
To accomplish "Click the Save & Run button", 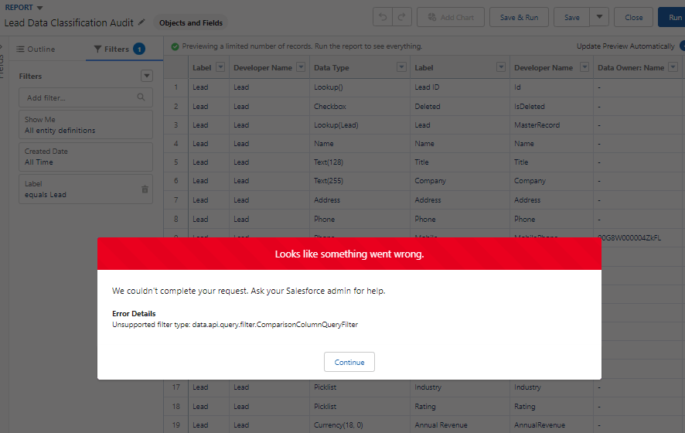I will point(519,17).
